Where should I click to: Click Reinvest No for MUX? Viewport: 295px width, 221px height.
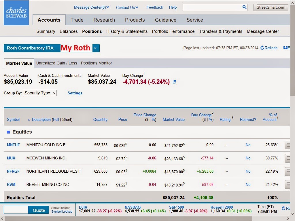[248, 158]
